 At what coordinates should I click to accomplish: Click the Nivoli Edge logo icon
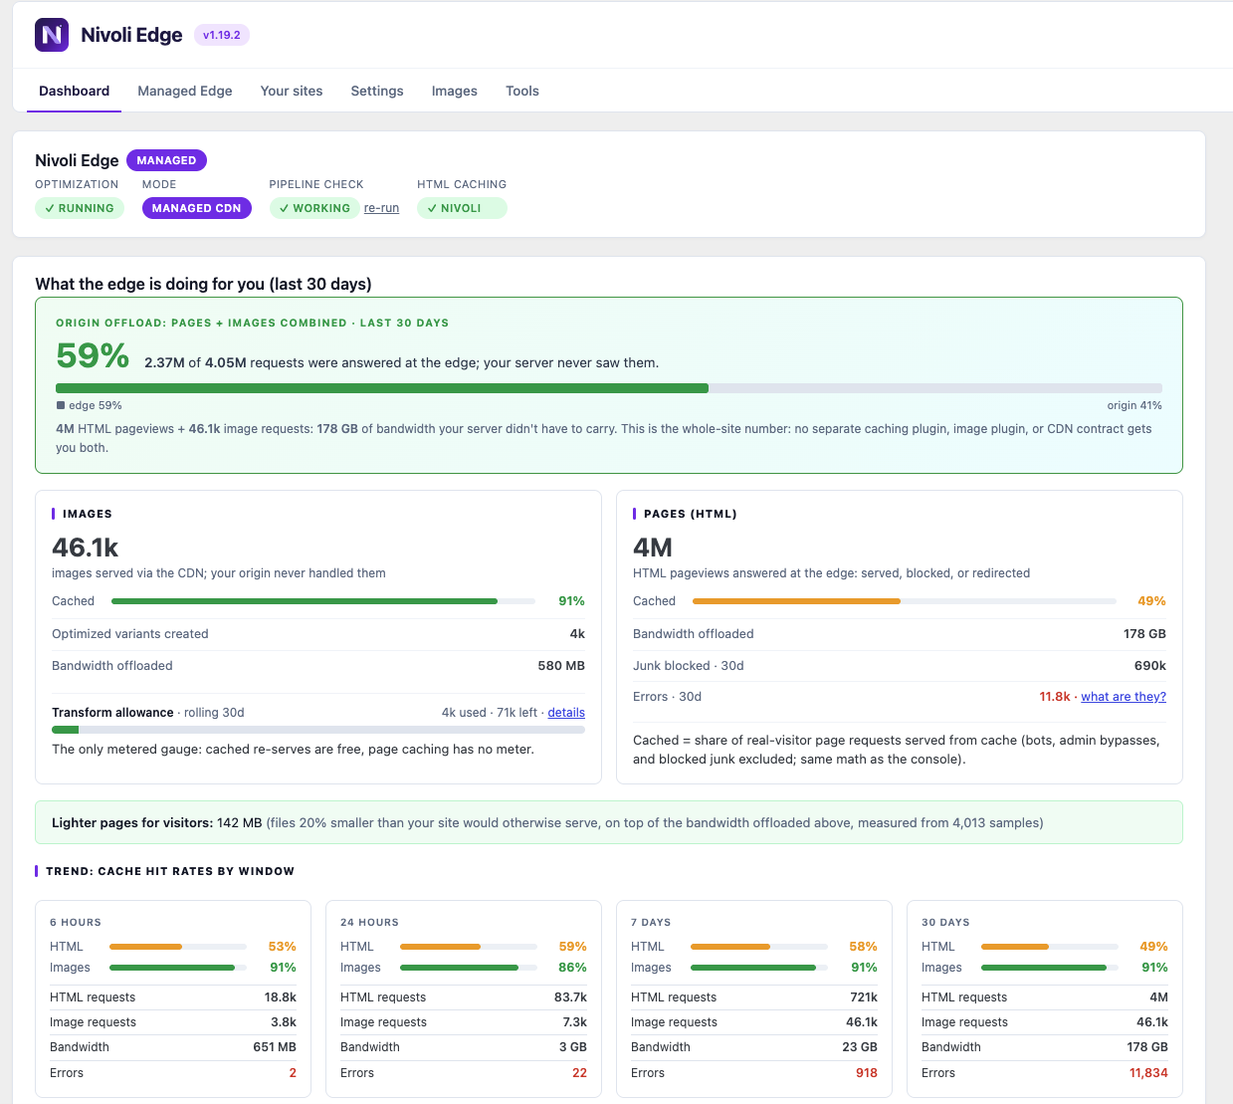point(52,35)
